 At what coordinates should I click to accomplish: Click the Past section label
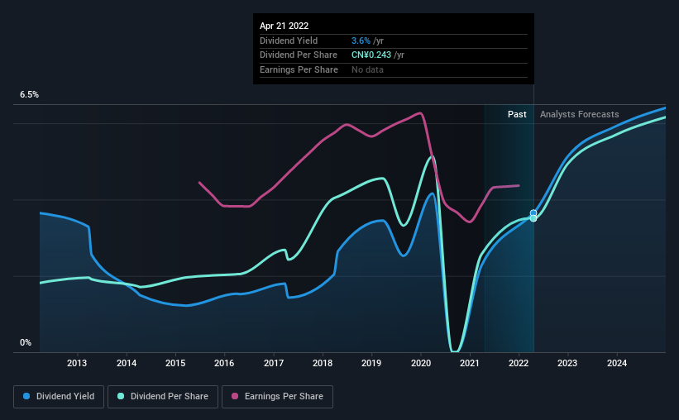[x=517, y=114]
